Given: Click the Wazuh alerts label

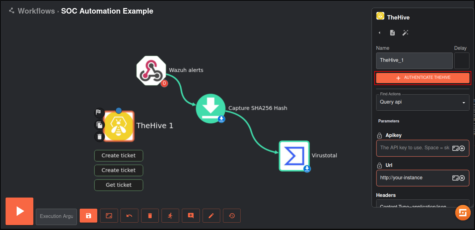Looking at the screenshot, I should click(x=186, y=70).
